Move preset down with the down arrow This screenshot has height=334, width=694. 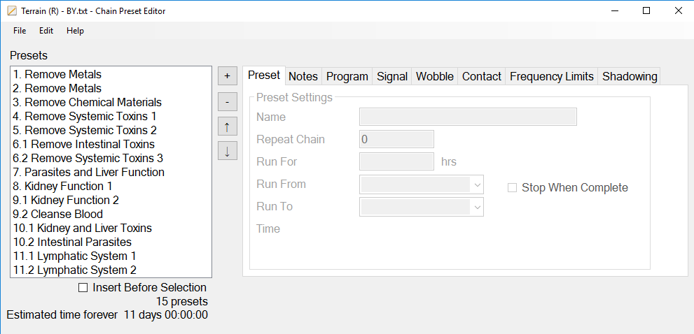coord(227,151)
